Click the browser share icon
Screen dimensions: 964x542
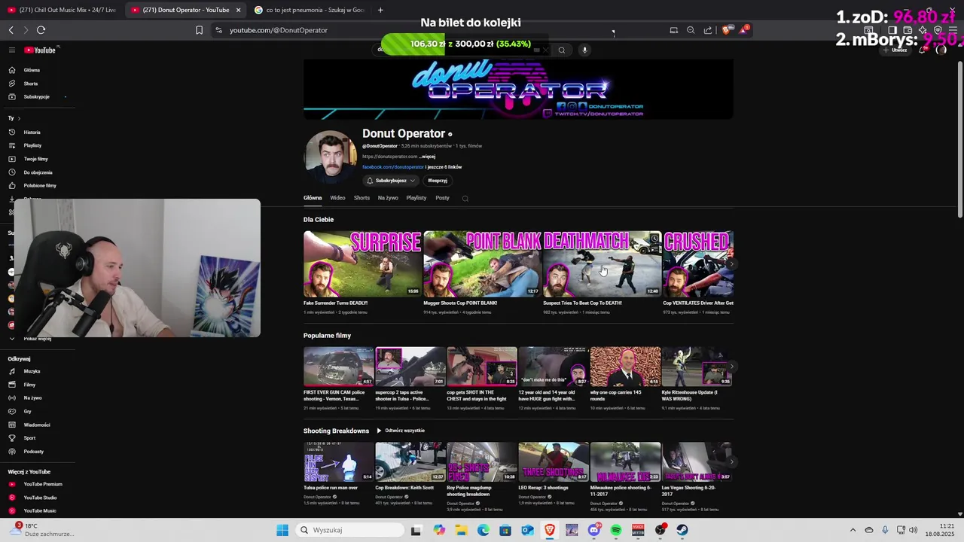[x=708, y=30]
